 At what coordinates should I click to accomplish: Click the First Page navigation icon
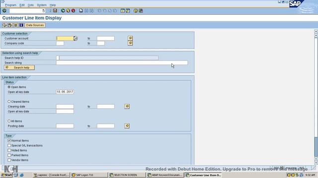tap(99, 10)
